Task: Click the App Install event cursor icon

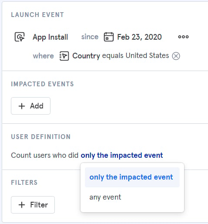Action: [x=20, y=37]
